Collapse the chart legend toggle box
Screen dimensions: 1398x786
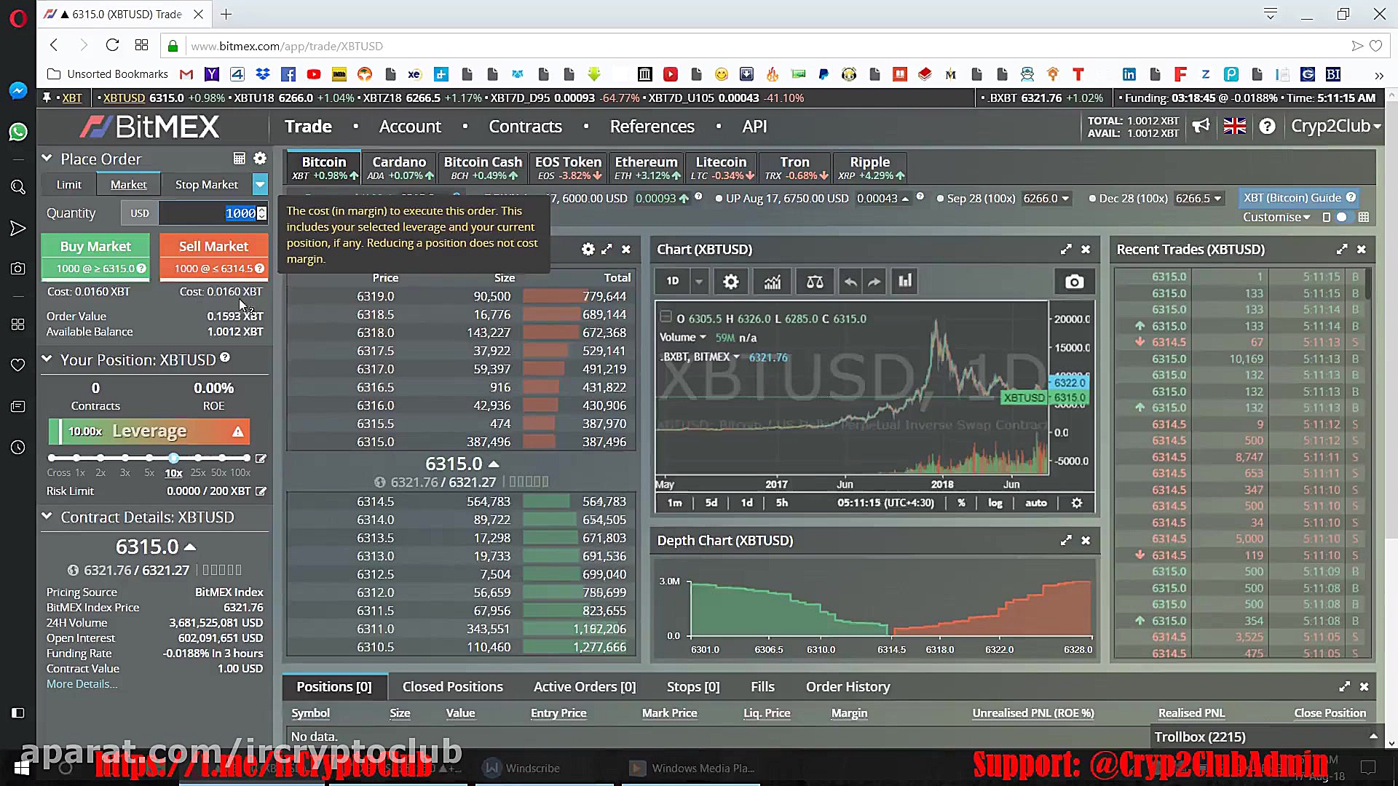(x=665, y=317)
